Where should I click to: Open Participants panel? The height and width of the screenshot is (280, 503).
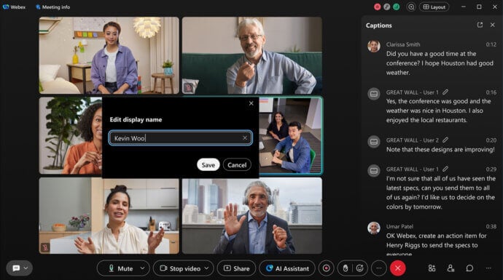(451, 268)
